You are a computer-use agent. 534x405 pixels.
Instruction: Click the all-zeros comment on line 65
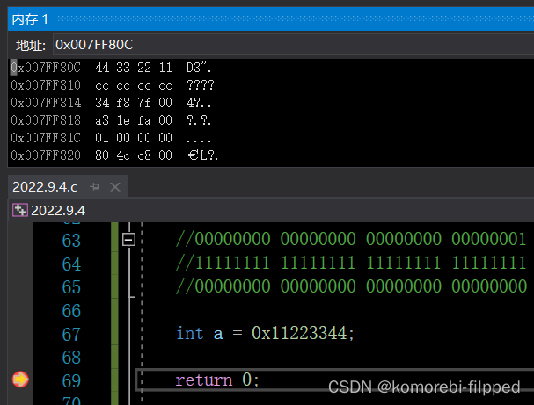coord(351,286)
